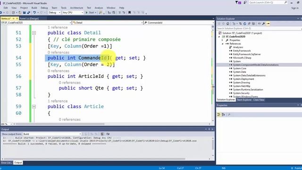Screen dimensions: 302x170
Task: Close the Vente.cs editor tab
Action: tap(17, 18)
